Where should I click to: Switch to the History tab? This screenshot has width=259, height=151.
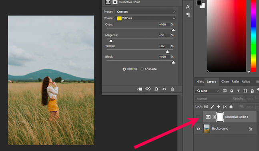pos(200,81)
